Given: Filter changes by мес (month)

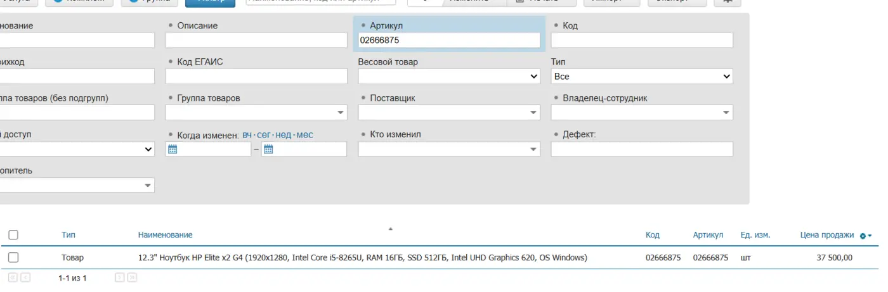Looking at the screenshot, I should click(x=305, y=134).
